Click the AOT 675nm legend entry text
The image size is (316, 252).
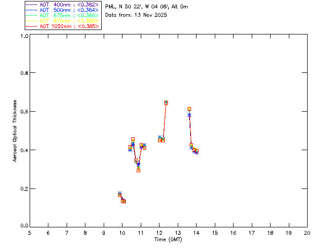69,15
